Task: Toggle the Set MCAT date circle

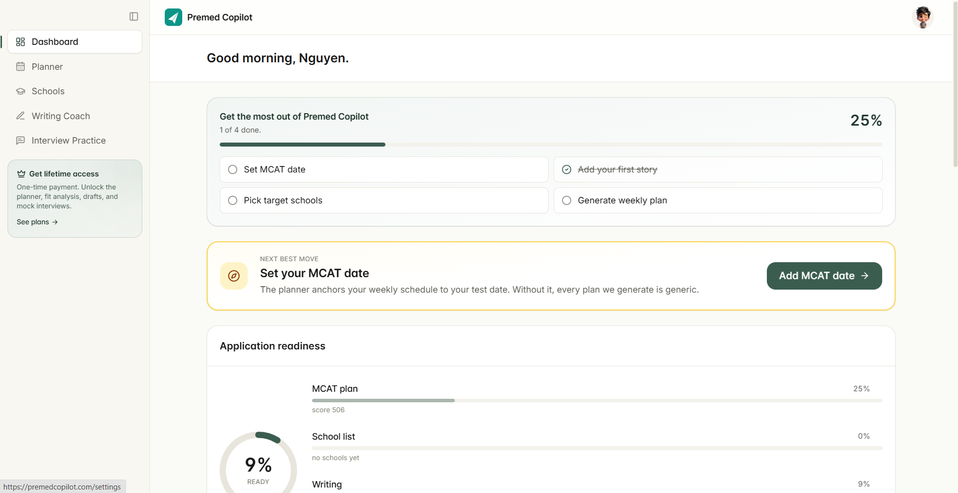Action: [x=233, y=169]
